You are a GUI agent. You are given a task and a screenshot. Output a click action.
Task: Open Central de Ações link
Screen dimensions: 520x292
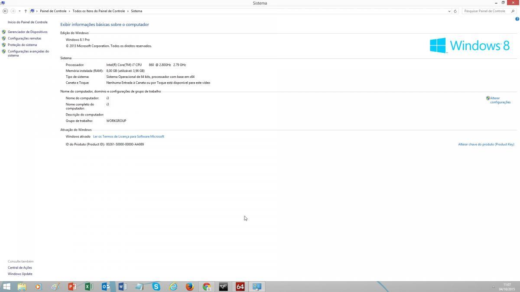coord(20,267)
